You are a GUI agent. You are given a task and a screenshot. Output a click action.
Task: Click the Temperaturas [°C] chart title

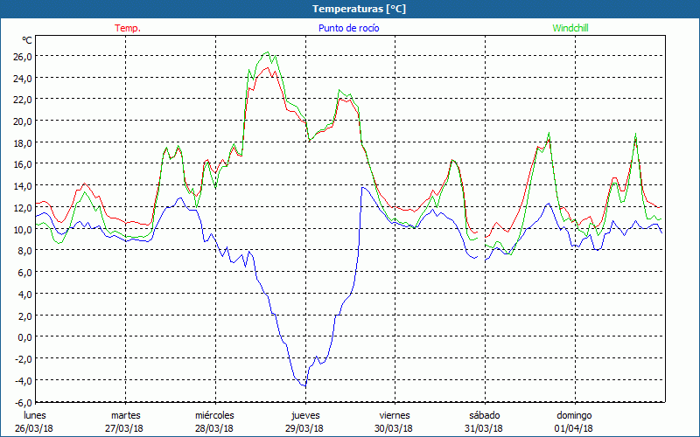pos(349,8)
